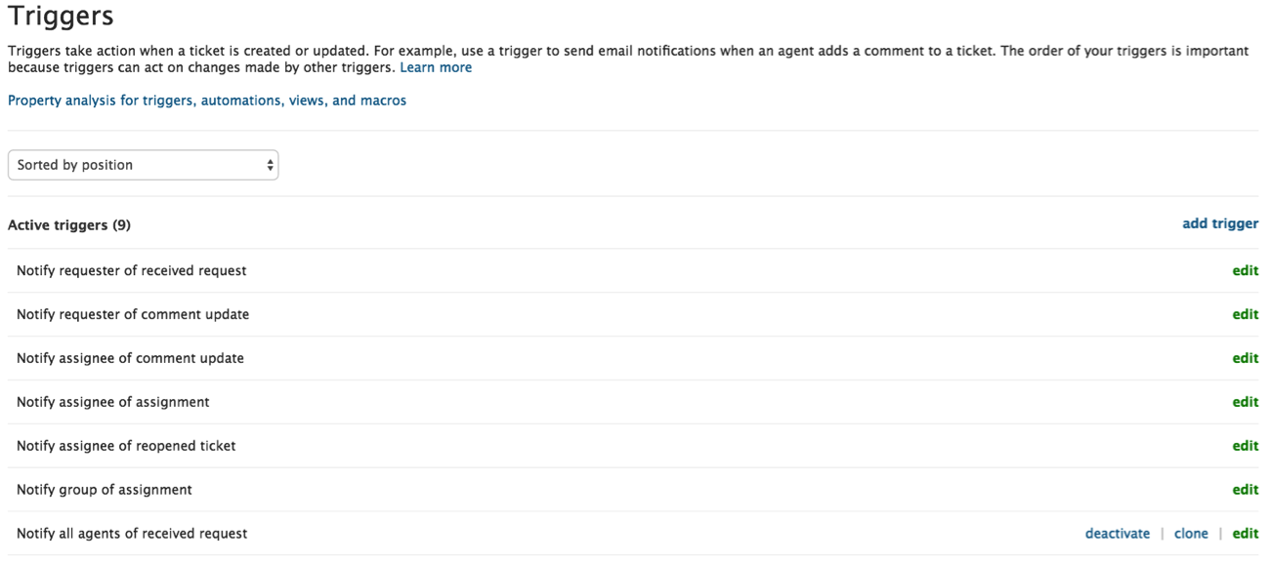The height and width of the screenshot is (563, 1271).
Task: Click the 'add trigger' link
Action: tap(1220, 223)
